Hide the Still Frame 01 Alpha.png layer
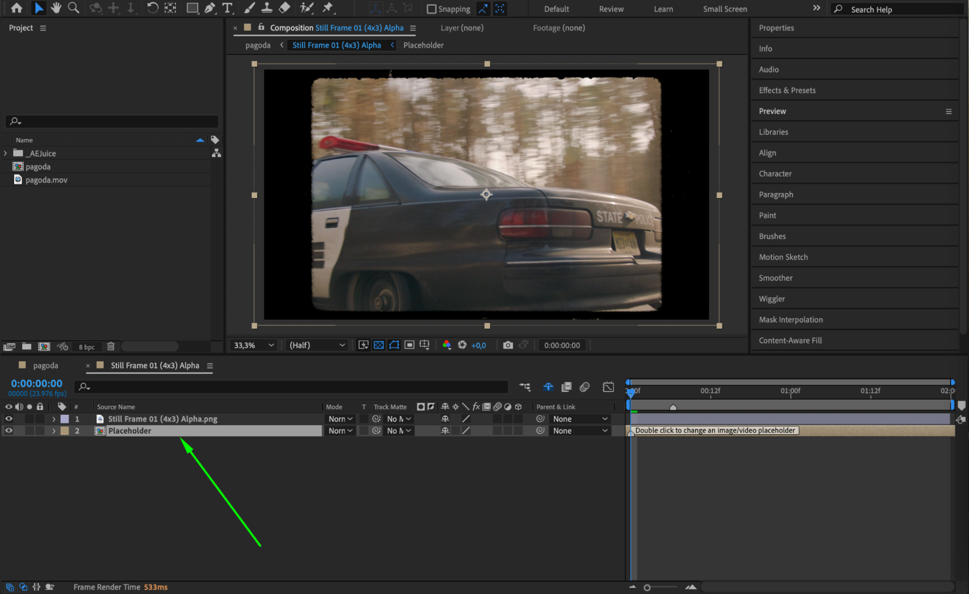Screen dimensions: 969x594 [x=9, y=419]
